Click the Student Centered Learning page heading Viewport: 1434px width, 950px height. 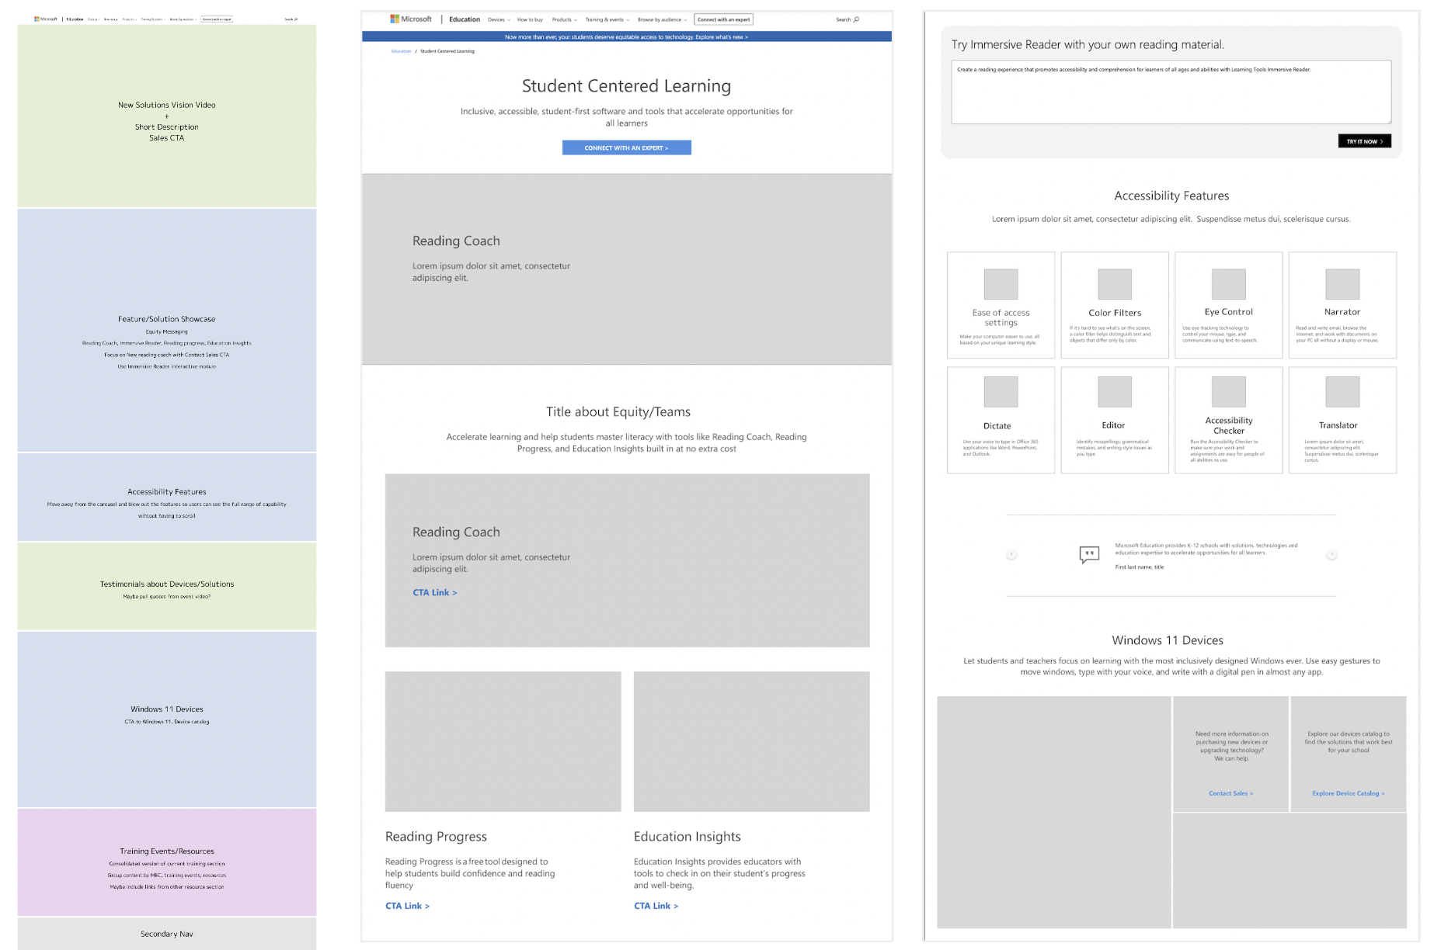627,85
